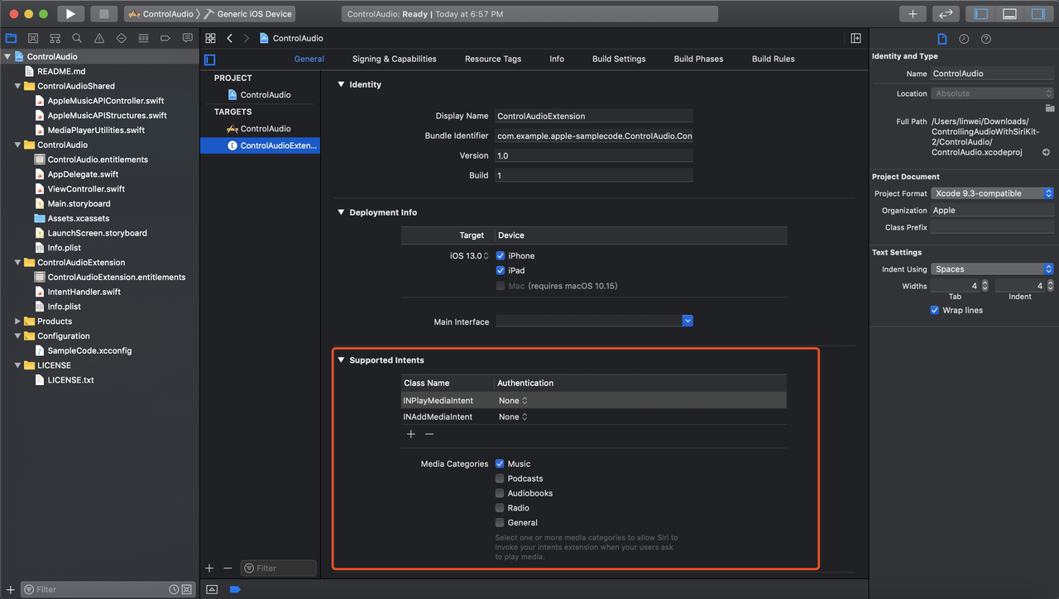
Task: Toggle the Wrap lines checkbox
Action: pyautogui.click(x=935, y=311)
